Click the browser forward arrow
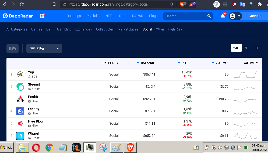 point(13,4)
